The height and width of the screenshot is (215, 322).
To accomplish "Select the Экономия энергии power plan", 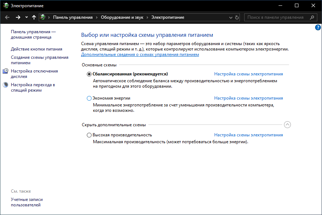I will pyautogui.click(x=89, y=98).
